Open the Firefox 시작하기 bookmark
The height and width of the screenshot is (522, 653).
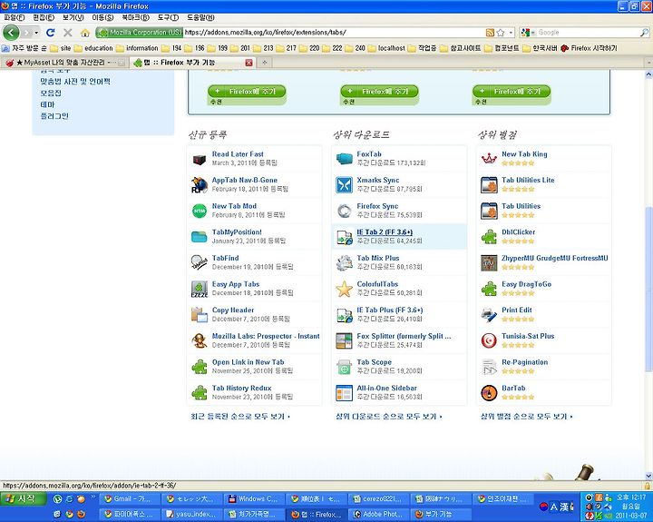coord(589,48)
